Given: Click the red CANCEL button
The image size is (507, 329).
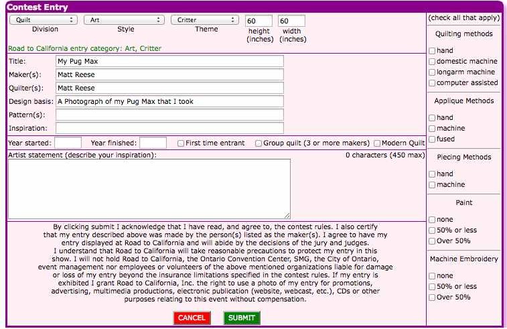Looking at the screenshot, I should point(192,318).
